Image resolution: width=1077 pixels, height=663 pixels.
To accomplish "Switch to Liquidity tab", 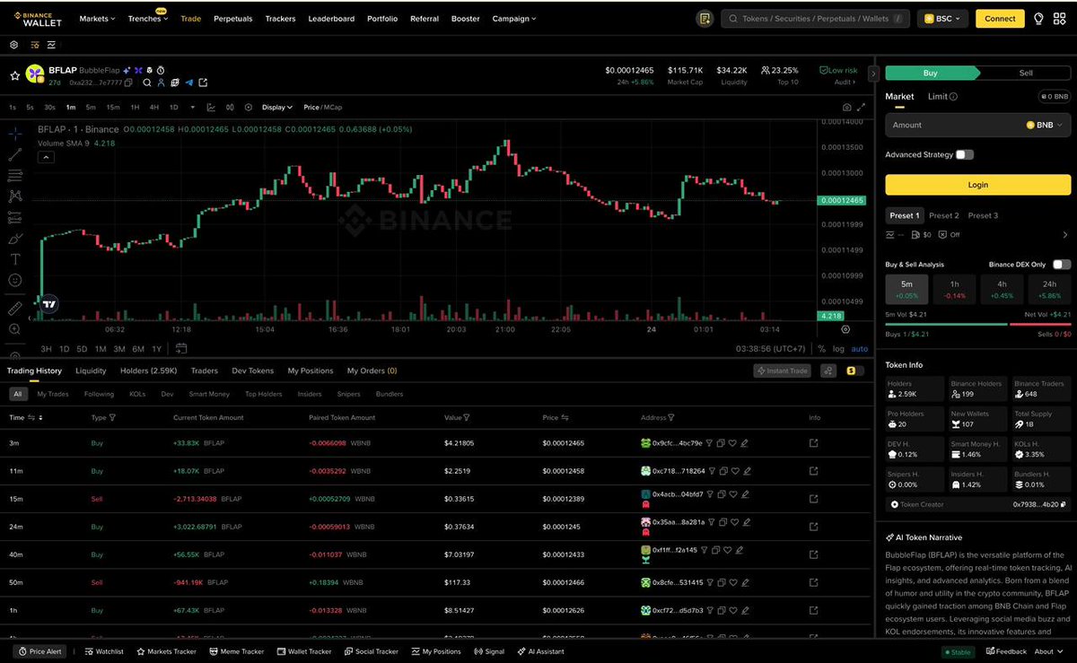I will point(91,371).
